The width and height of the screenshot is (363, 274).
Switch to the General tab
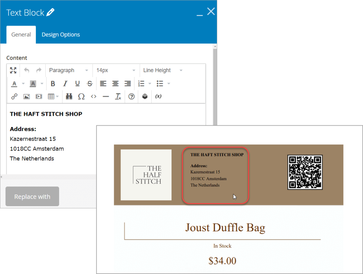21,35
